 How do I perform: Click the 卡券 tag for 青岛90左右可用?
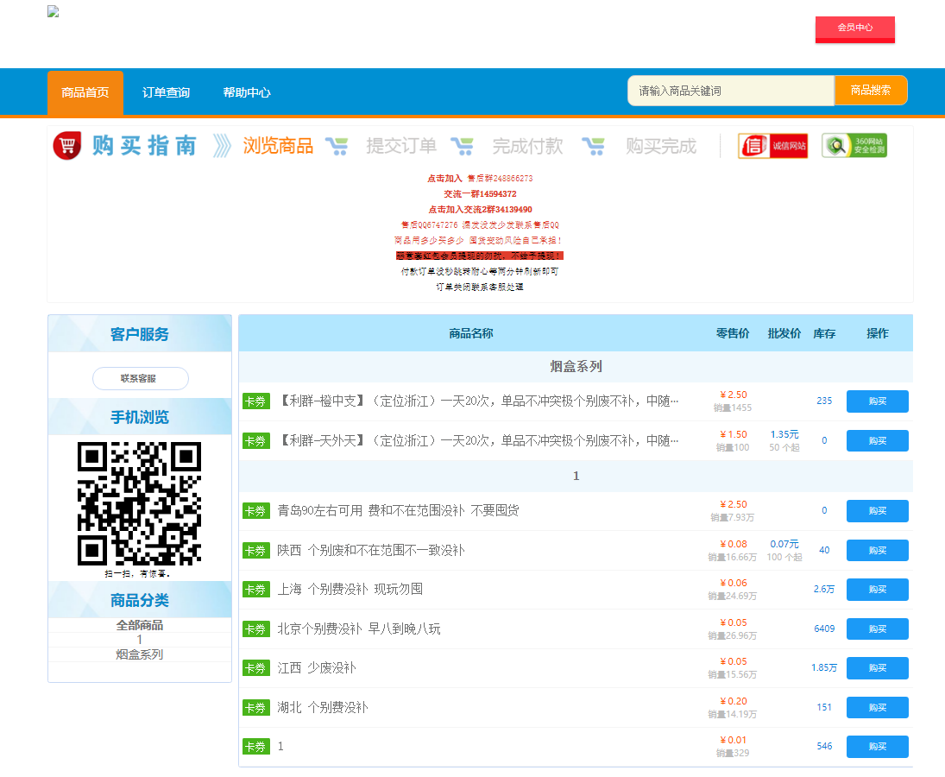(x=256, y=511)
